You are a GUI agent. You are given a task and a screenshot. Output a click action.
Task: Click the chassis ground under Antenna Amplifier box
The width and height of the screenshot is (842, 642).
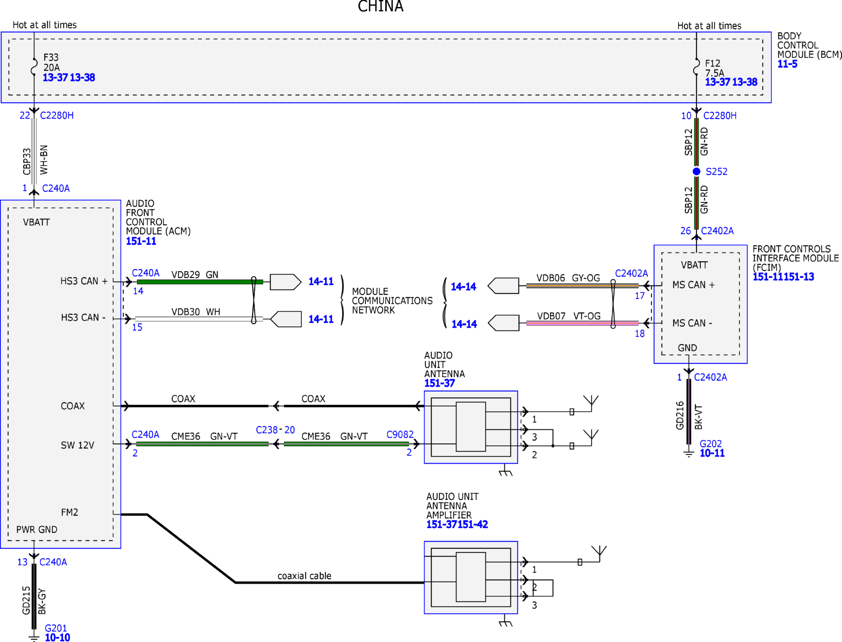[505, 621]
